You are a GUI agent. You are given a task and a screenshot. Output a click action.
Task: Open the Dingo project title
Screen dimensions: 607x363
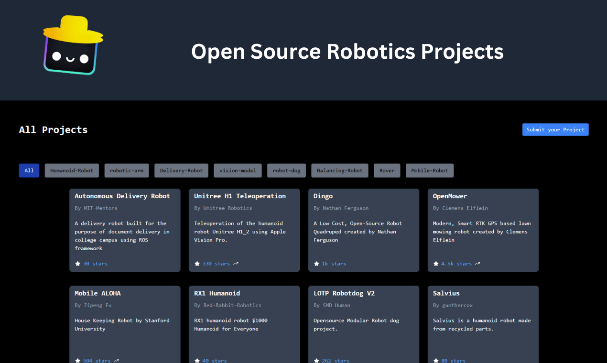pyautogui.click(x=323, y=196)
